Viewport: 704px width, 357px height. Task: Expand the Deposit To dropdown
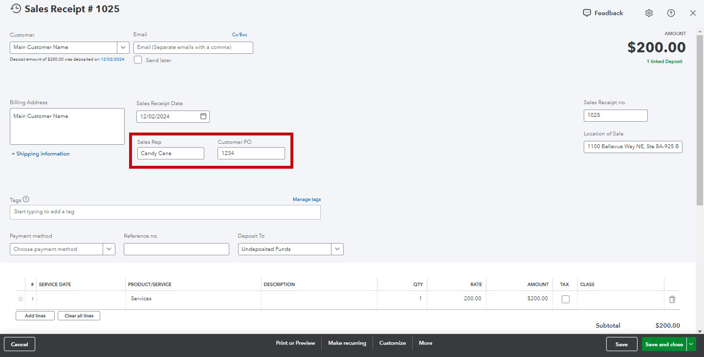coord(337,249)
